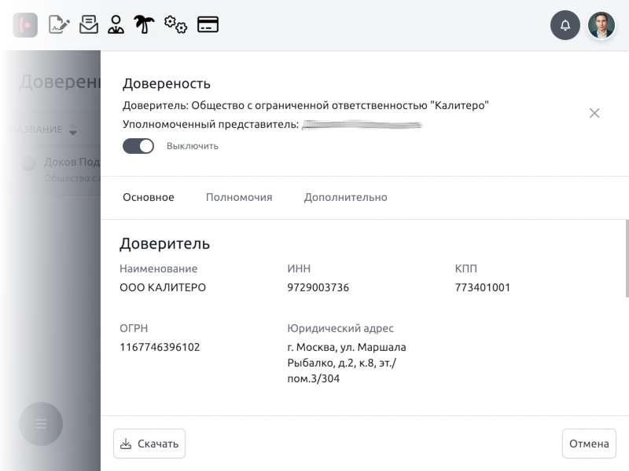The height and width of the screenshot is (471, 629).
Task: Open the vacation palm tree icon
Action: click(x=144, y=24)
